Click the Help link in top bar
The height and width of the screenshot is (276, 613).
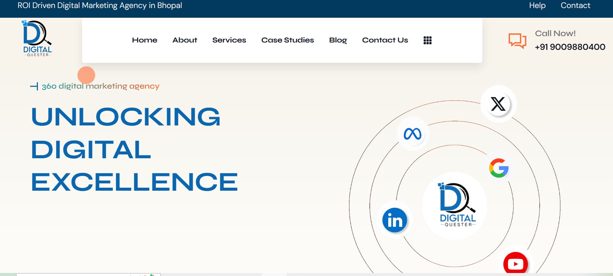[x=537, y=6]
